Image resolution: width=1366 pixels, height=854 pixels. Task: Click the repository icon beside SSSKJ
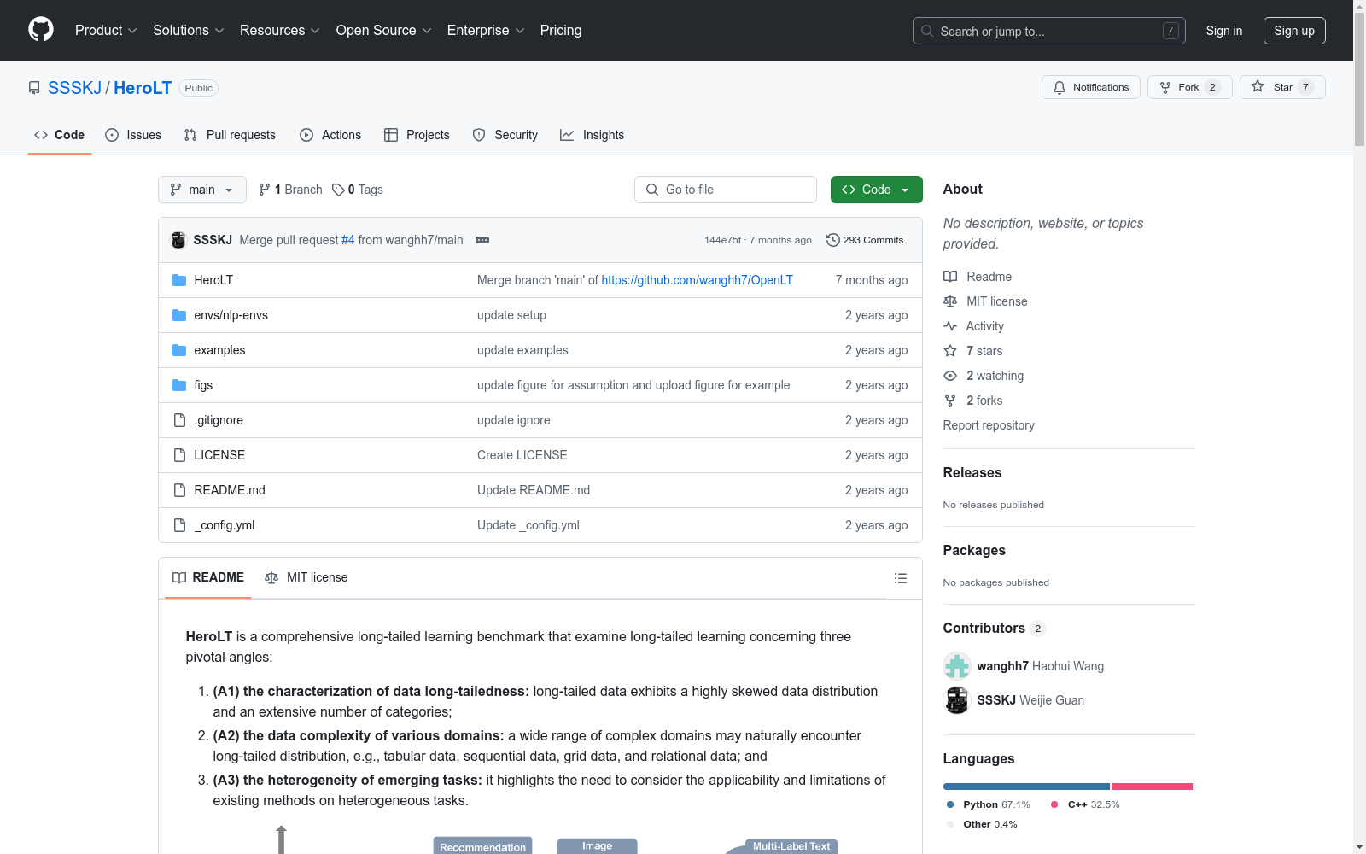pos(34,88)
